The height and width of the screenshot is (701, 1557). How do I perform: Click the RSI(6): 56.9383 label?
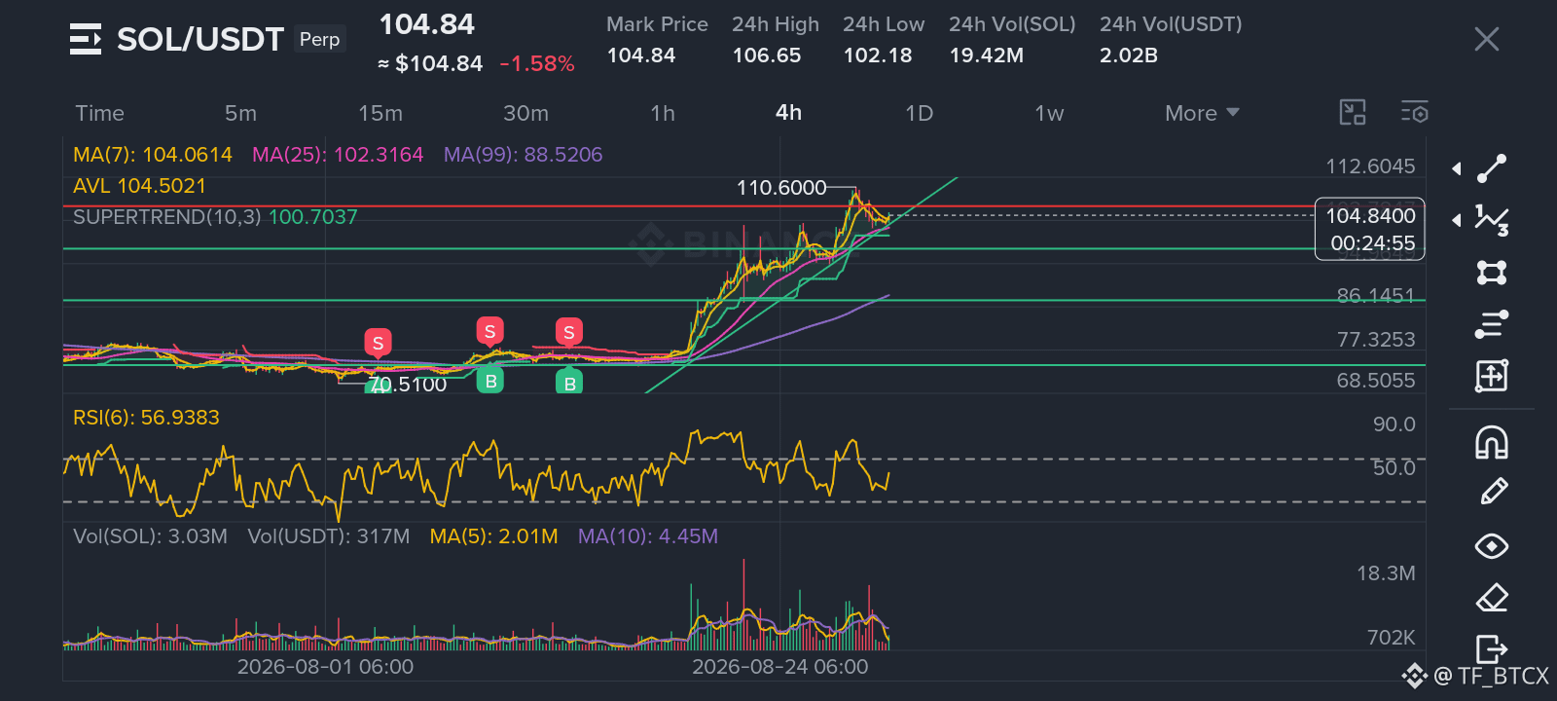[x=146, y=418]
